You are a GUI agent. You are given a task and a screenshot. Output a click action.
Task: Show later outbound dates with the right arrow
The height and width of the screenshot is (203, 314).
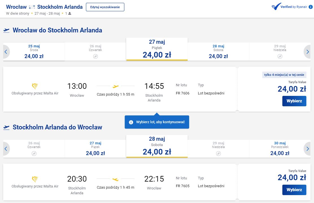[307, 52]
